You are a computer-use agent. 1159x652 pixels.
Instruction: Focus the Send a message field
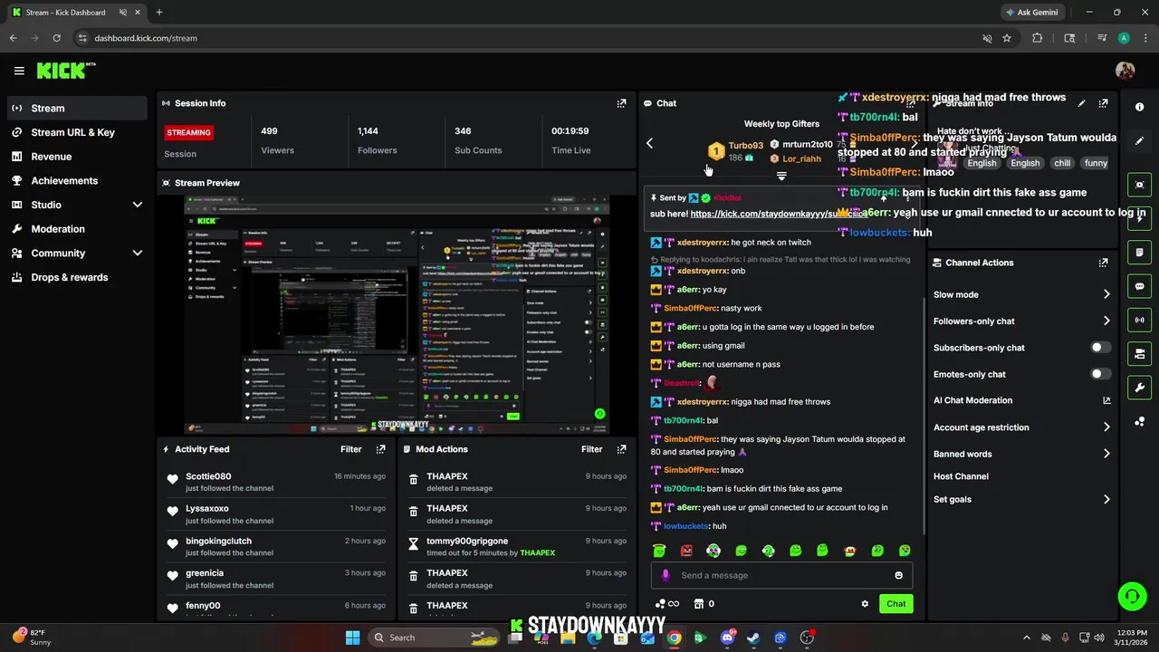coord(781,575)
